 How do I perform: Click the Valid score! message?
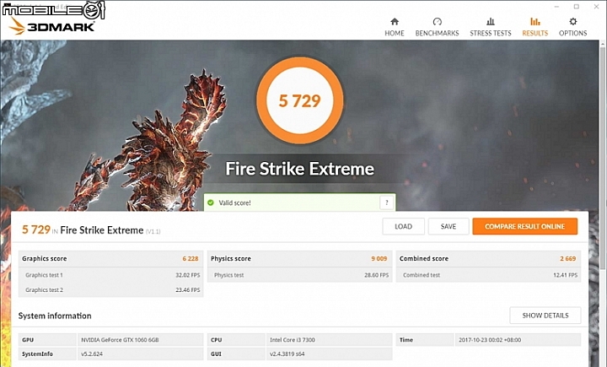click(x=234, y=202)
